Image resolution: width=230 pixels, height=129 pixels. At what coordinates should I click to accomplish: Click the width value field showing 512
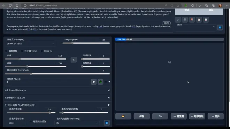click(60, 56)
